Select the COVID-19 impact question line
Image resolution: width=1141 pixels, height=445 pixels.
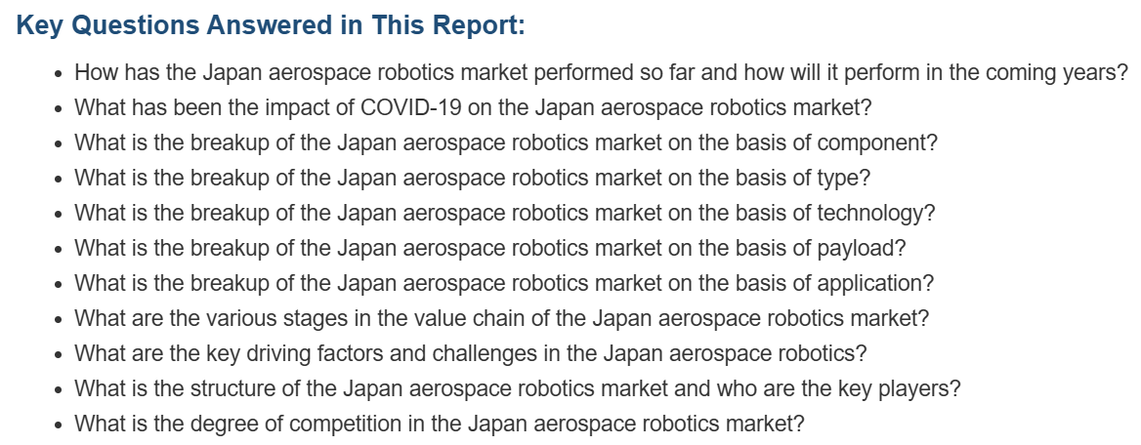[x=473, y=107]
